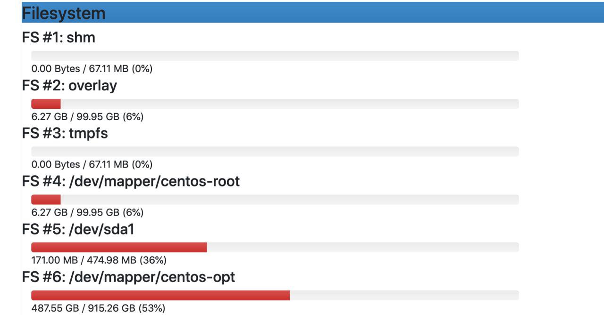
Task: Select the FS #1: shm heading
Action: [x=59, y=38]
